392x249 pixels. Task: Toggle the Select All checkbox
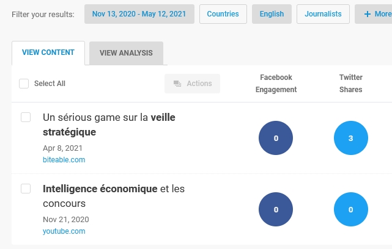click(x=24, y=84)
